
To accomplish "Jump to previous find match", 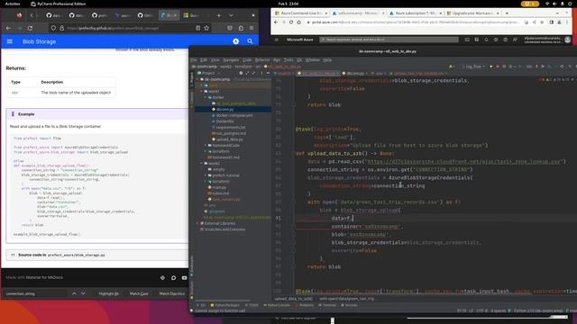I will [74, 293].
